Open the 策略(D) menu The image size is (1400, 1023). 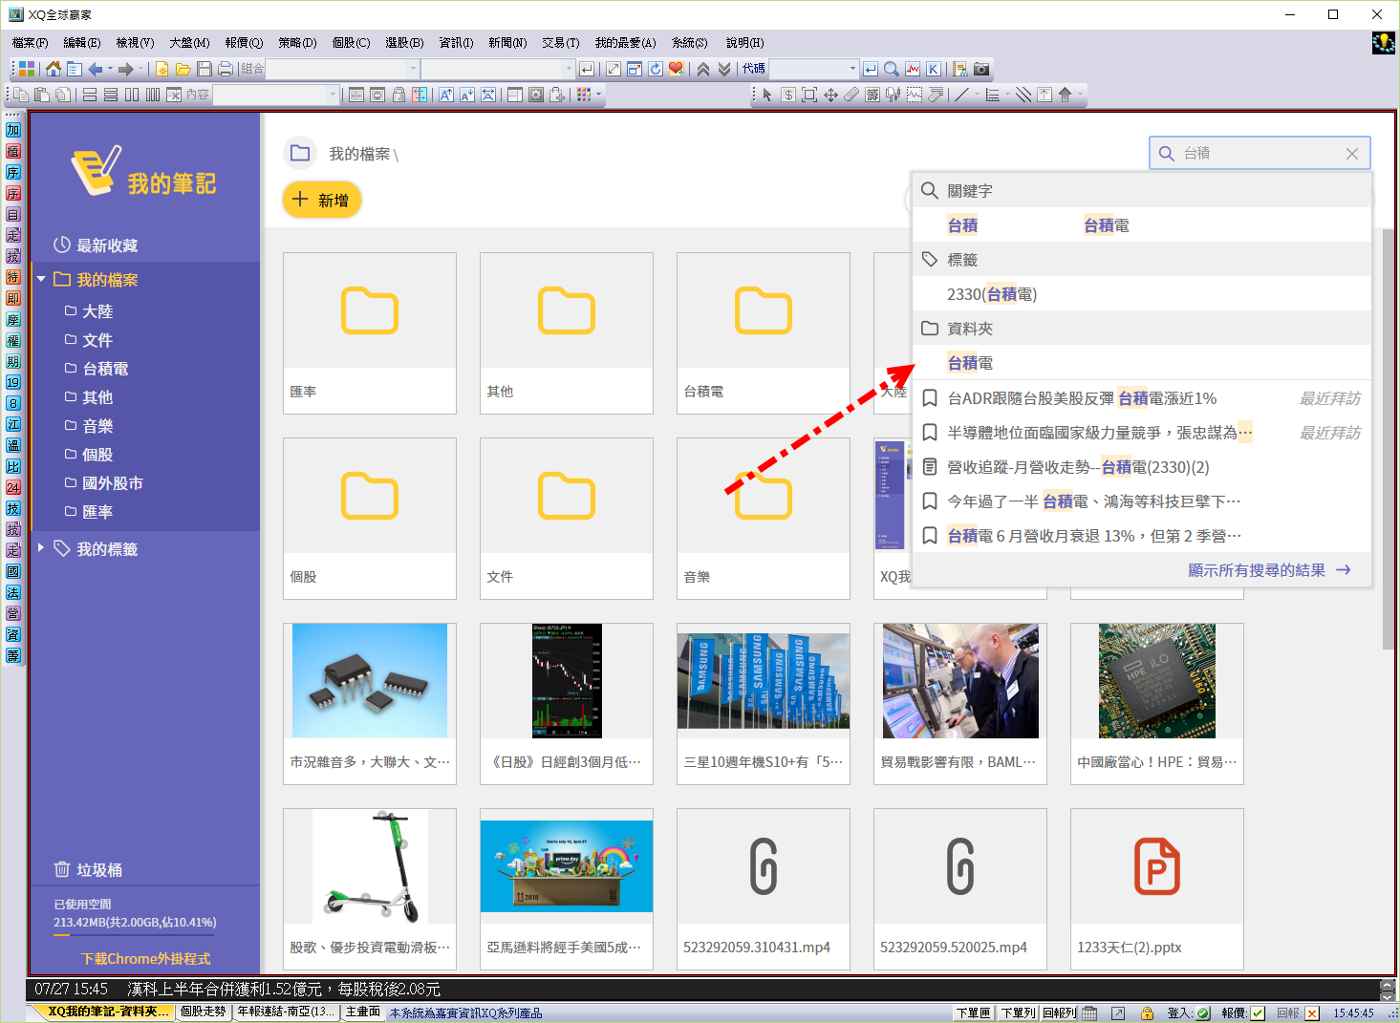click(296, 43)
